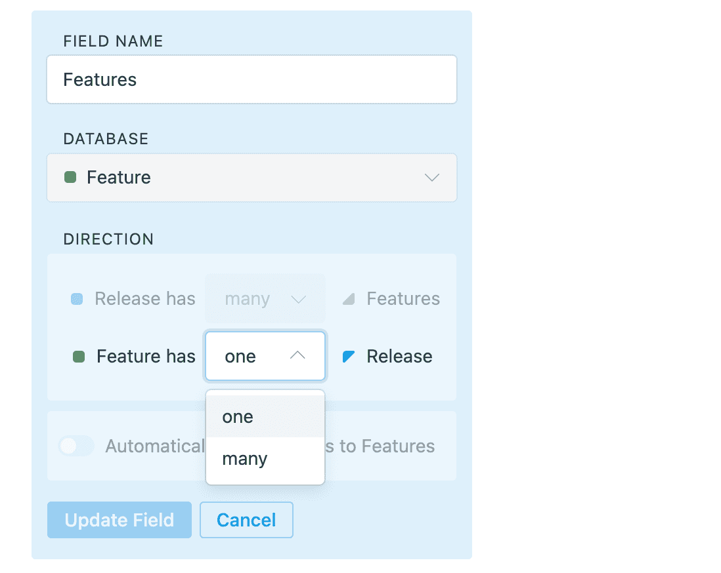The image size is (721, 573).
Task: Click the green Feature database color icon
Action: click(70, 177)
